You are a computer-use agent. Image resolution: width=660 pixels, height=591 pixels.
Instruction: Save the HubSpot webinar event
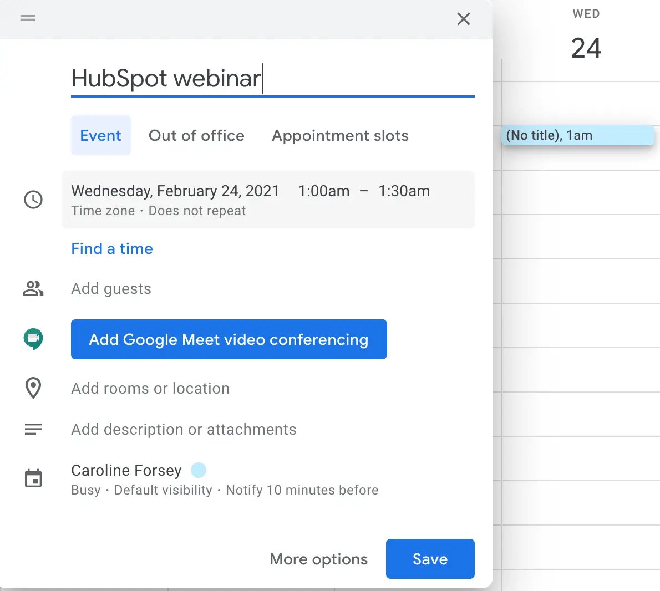point(430,559)
